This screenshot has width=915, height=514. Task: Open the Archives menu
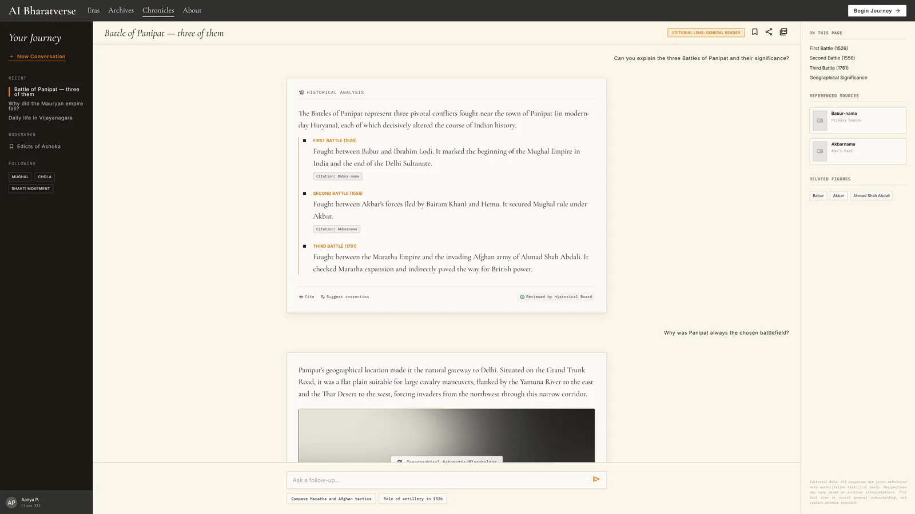click(121, 10)
